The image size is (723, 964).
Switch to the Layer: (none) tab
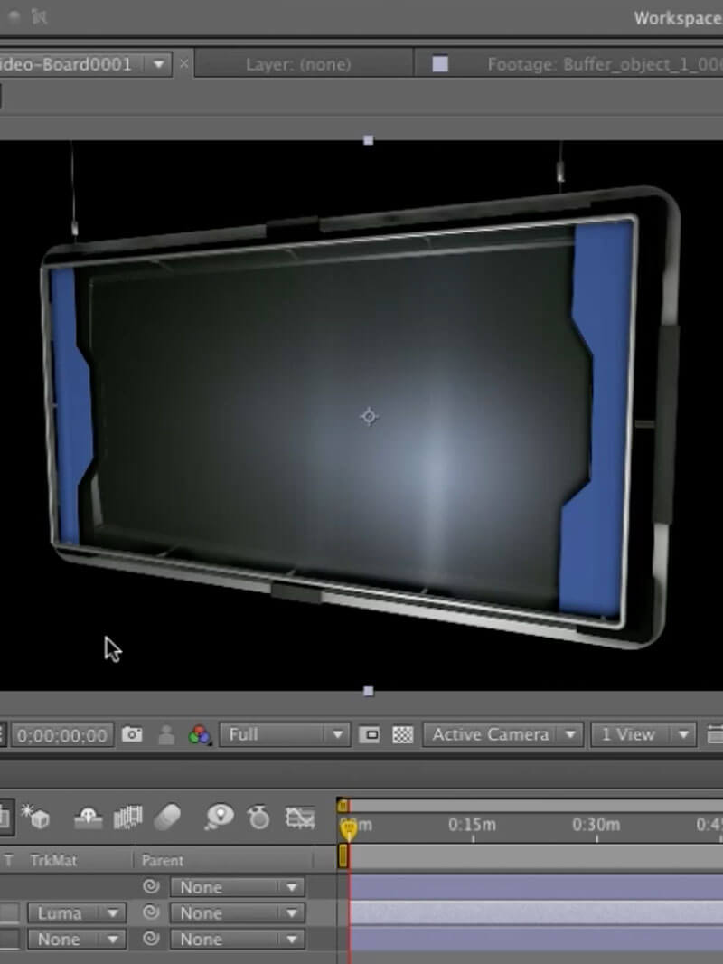[298, 64]
